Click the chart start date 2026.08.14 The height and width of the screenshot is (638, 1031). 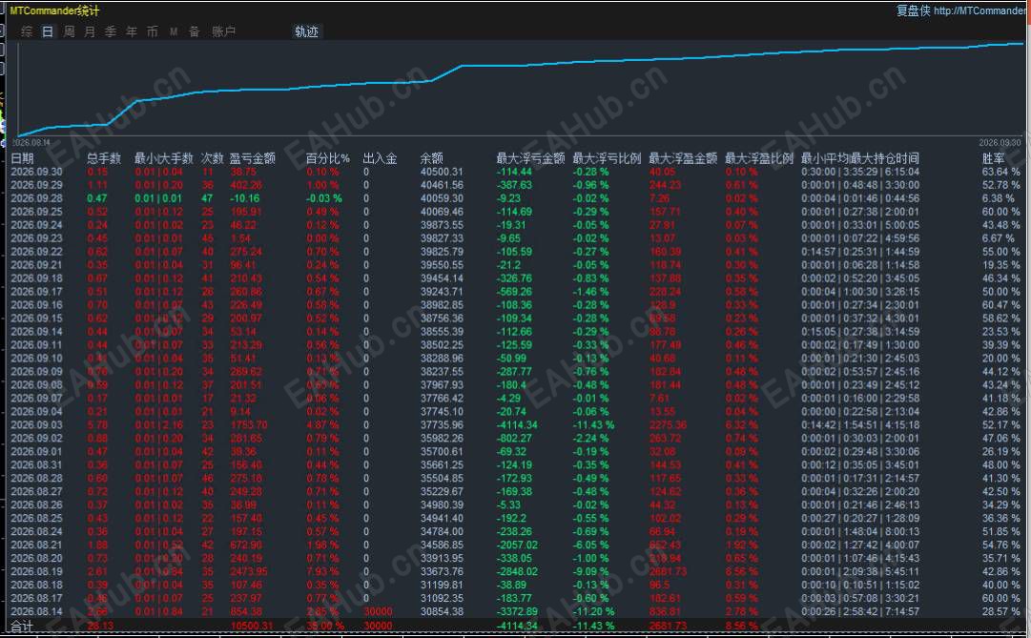click(x=31, y=142)
